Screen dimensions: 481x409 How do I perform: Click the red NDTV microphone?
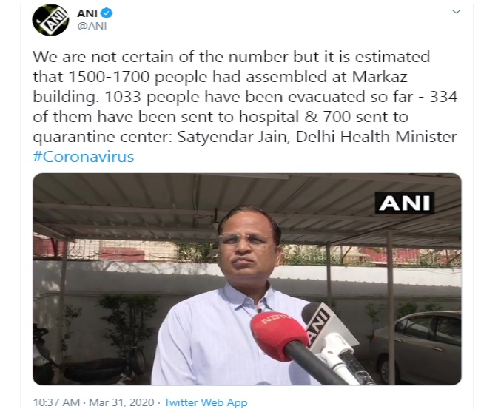pos(279,333)
